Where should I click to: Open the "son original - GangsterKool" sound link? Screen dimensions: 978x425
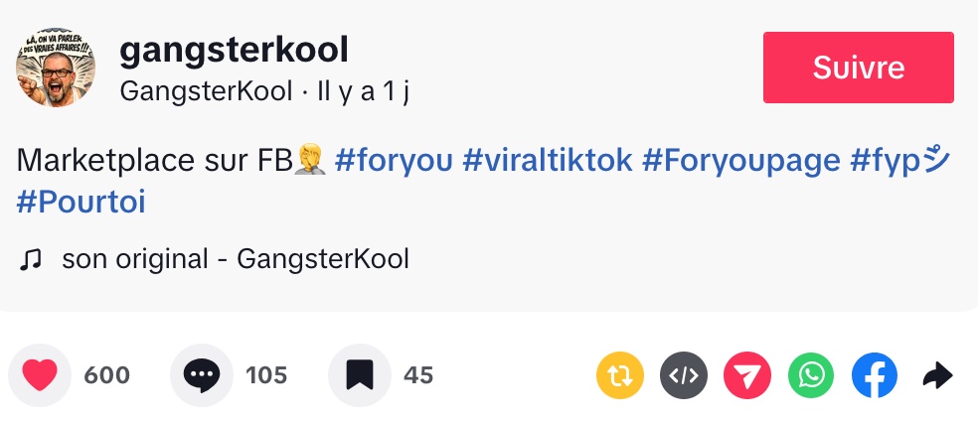point(236,260)
